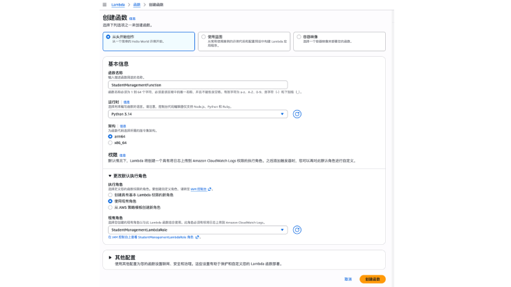Refresh the existing roles list

[297, 230]
